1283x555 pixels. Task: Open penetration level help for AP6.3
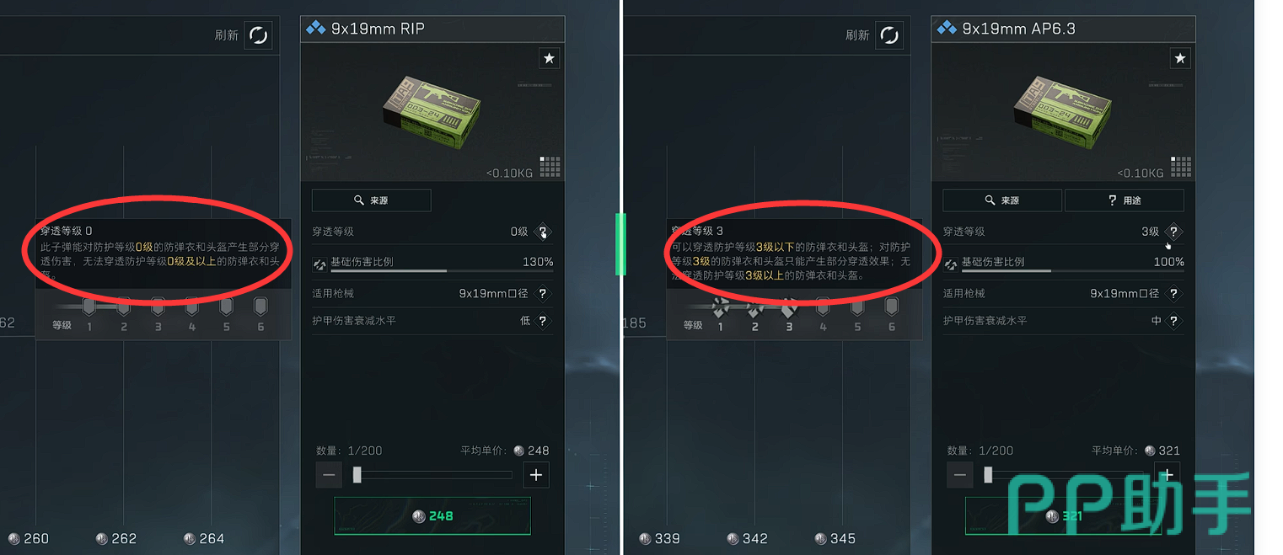click(x=1173, y=232)
